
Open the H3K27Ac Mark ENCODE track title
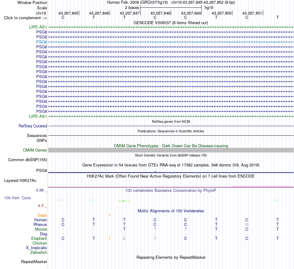(x=171, y=176)
